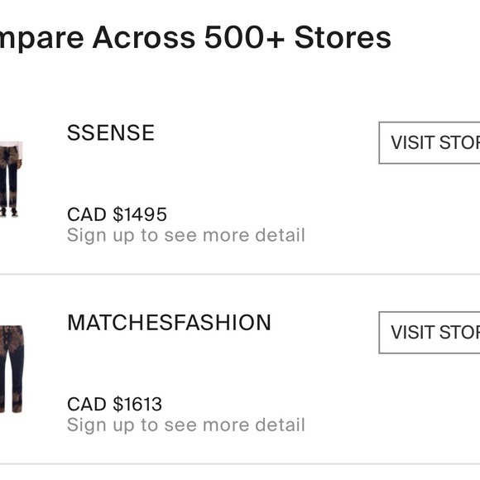480x480 pixels.
Task: Click the SSENSE retailer title text
Action: coord(111,133)
